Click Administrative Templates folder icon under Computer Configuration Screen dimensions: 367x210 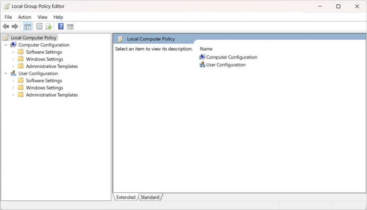coord(20,66)
